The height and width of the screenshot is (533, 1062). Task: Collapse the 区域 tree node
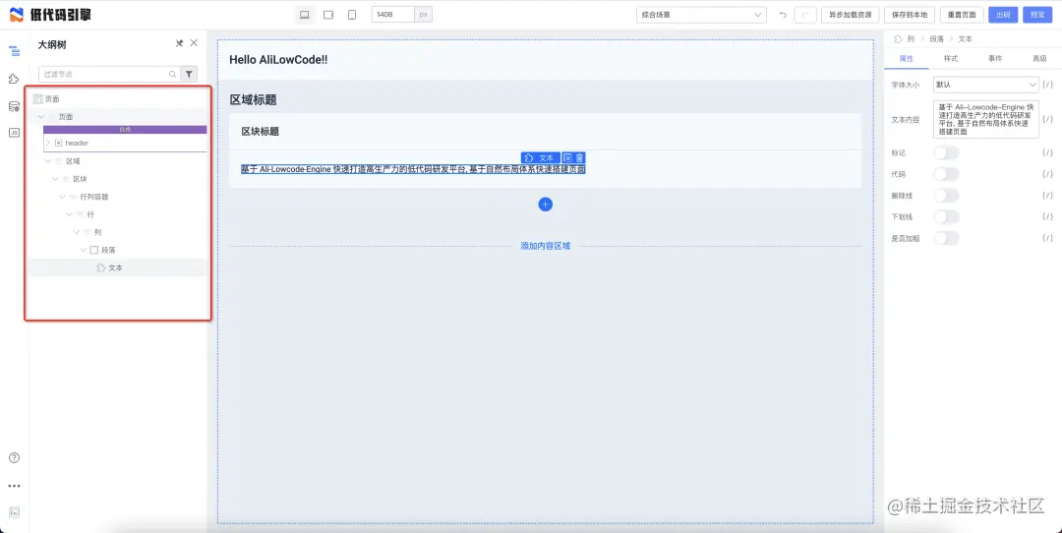click(47, 161)
